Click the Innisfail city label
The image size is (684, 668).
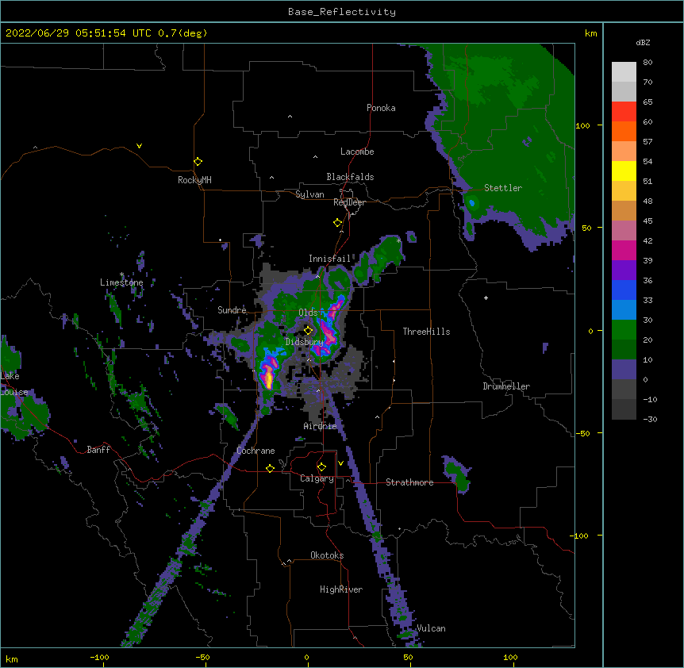[x=329, y=259]
